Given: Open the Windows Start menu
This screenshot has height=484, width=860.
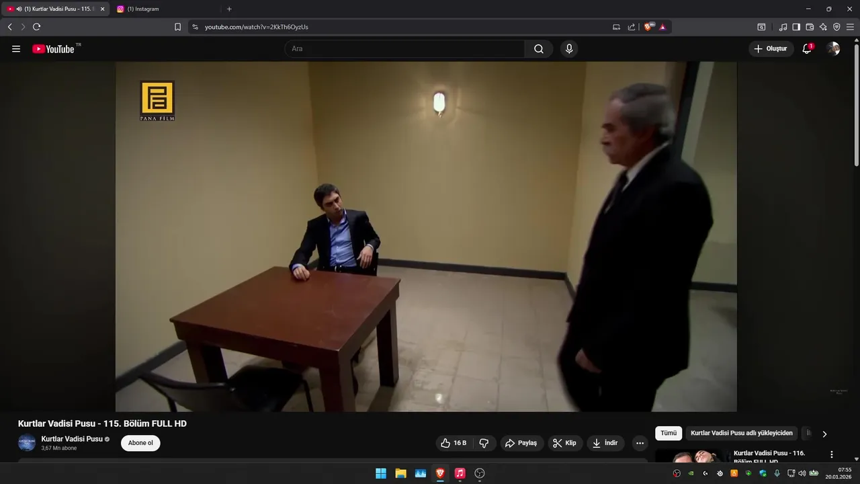Looking at the screenshot, I should [381, 473].
